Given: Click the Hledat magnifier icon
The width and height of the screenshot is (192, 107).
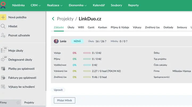Looking at the screenshot, I should pyautogui.click(x=3, y=26).
